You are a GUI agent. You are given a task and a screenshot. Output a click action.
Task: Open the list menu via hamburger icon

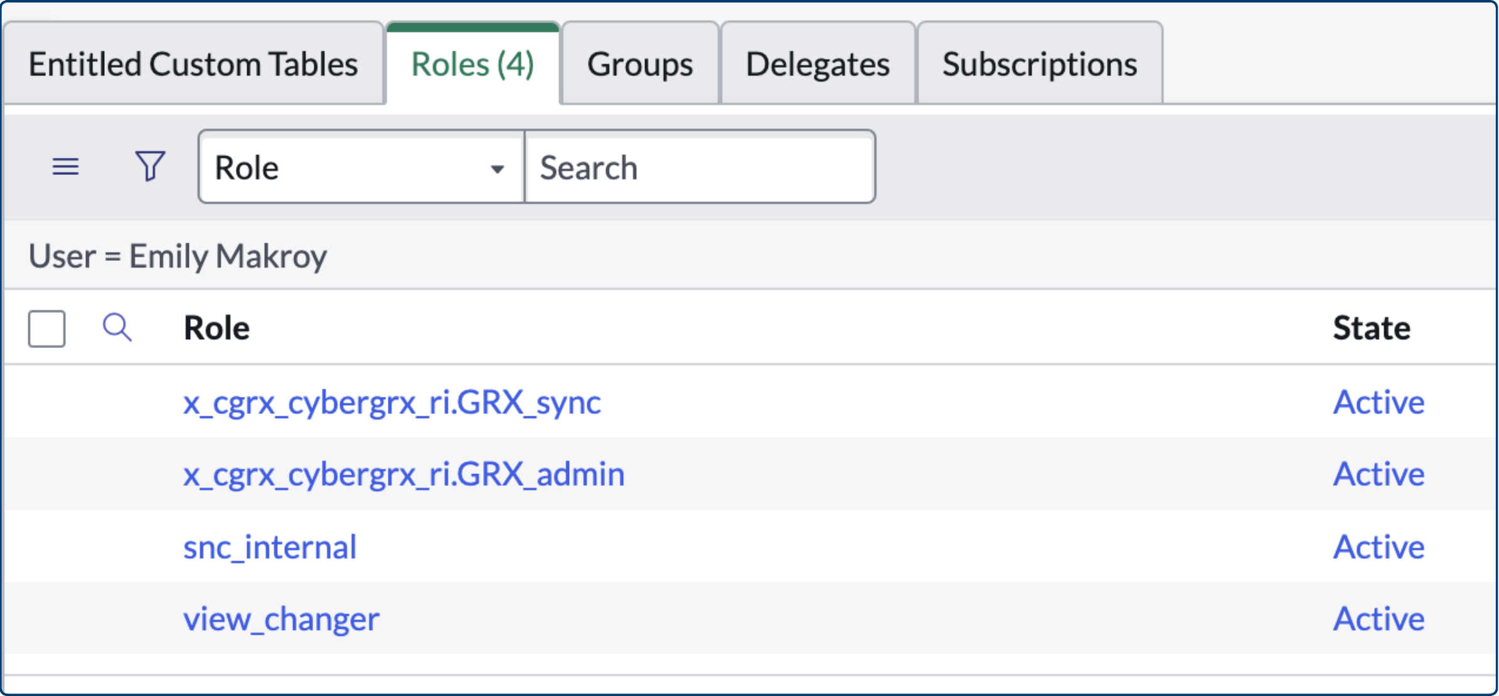click(65, 167)
